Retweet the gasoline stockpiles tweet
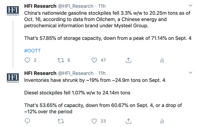 (61, 60)
